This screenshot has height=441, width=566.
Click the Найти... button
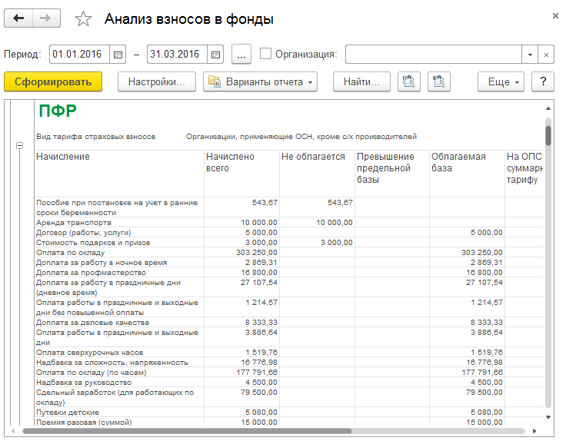pos(361,81)
